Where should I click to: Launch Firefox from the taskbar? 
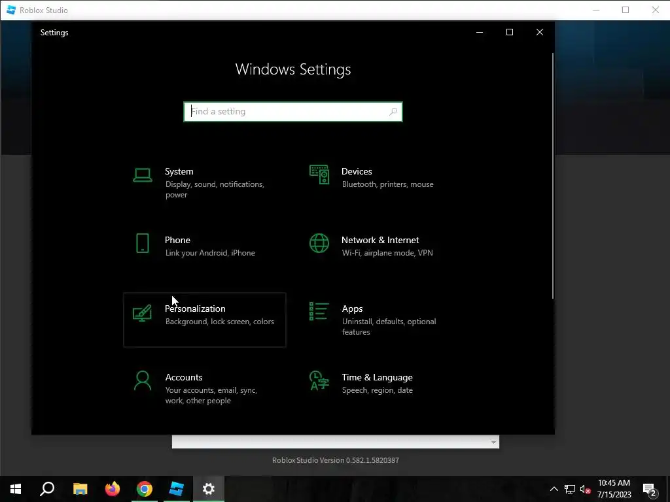pyautogui.click(x=113, y=489)
